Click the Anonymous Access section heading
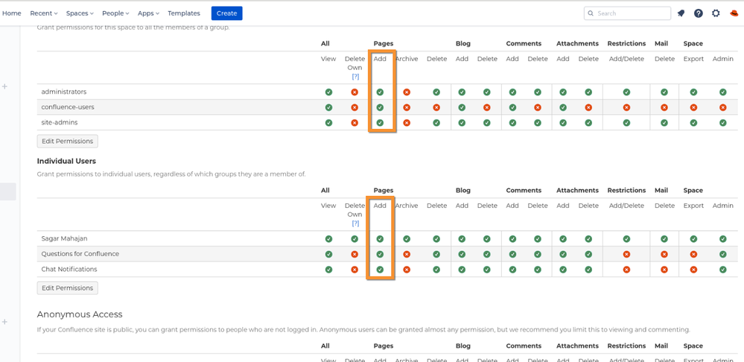This screenshot has width=744, height=362. point(80,314)
